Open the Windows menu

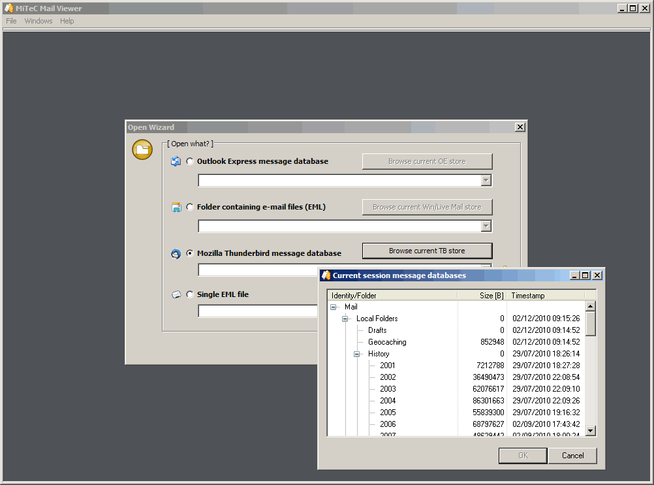tap(39, 21)
